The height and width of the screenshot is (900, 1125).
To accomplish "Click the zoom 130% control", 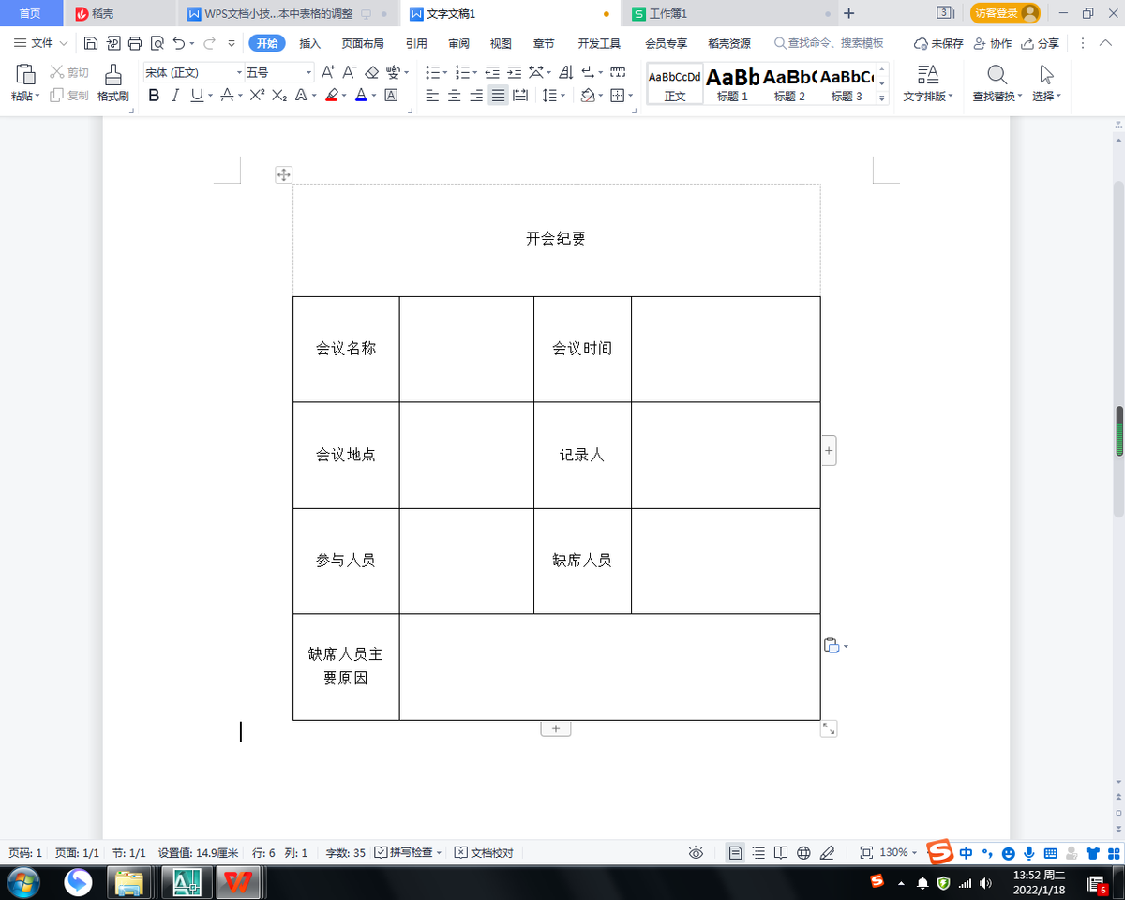I will 898,852.
